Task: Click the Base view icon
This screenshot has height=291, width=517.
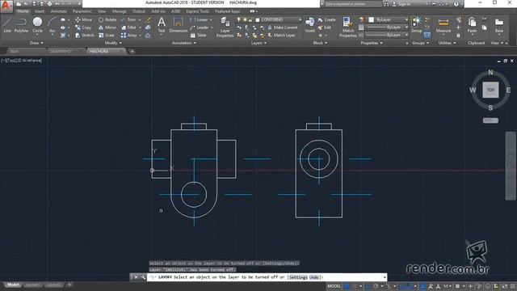Action: click(499, 25)
